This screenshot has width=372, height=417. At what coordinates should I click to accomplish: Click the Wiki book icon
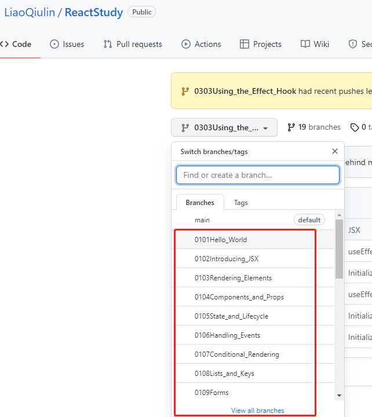tap(305, 44)
